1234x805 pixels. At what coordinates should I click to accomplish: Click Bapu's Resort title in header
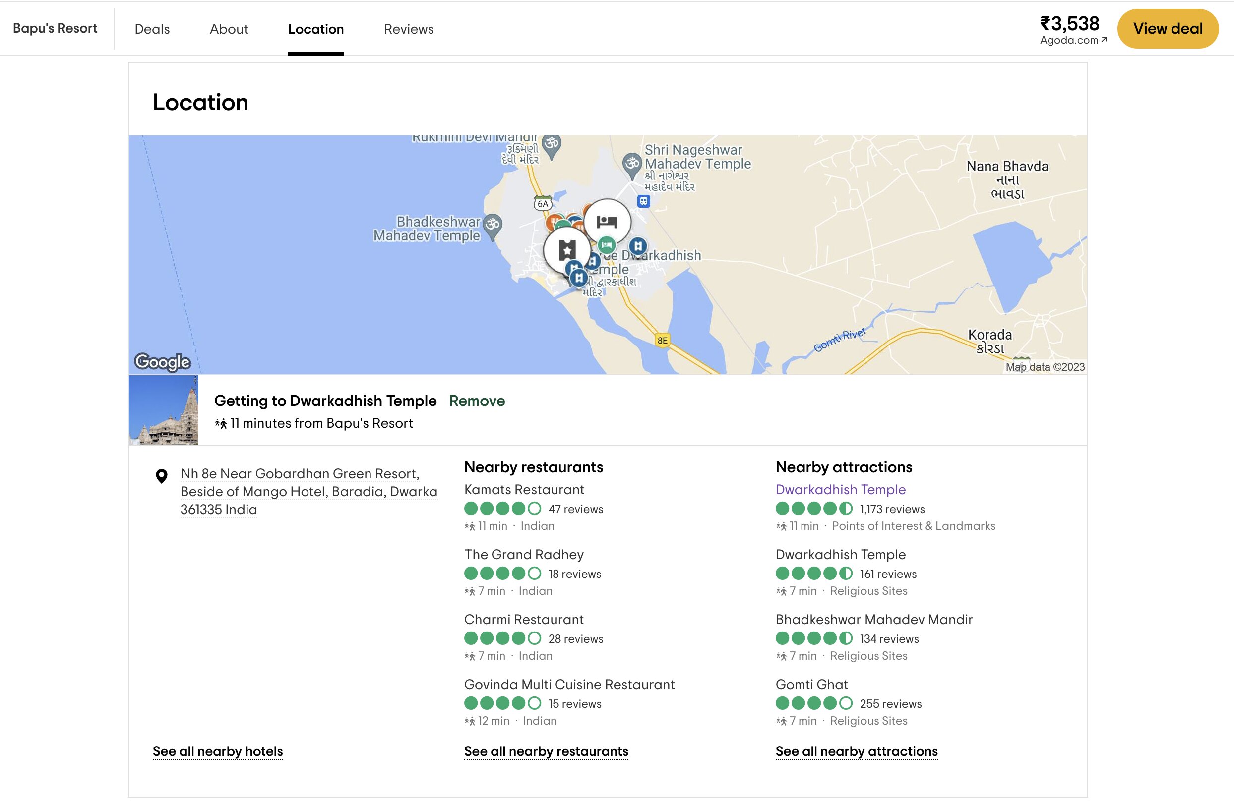pyautogui.click(x=55, y=28)
